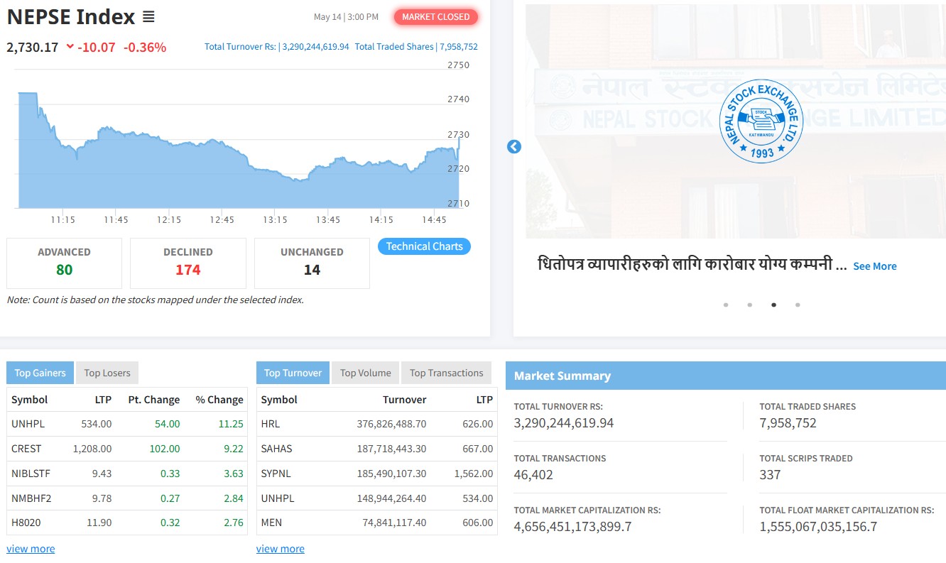Click the Nepali news headline text
The image size is (946, 563).
coord(692,265)
